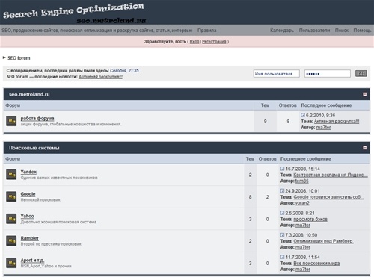Open author ma7ter in Rambler row
The width and height of the screenshot is (374, 280).
303,247
